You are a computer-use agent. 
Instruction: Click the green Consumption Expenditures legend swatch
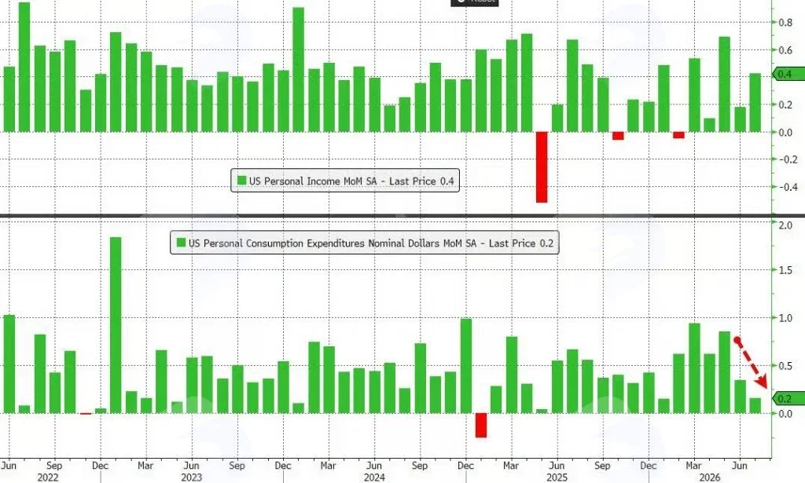coord(181,242)
